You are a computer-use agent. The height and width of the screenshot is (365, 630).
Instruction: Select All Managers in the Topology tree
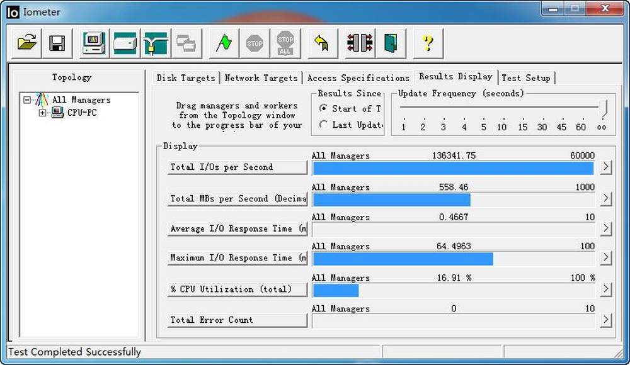[81, 99]
